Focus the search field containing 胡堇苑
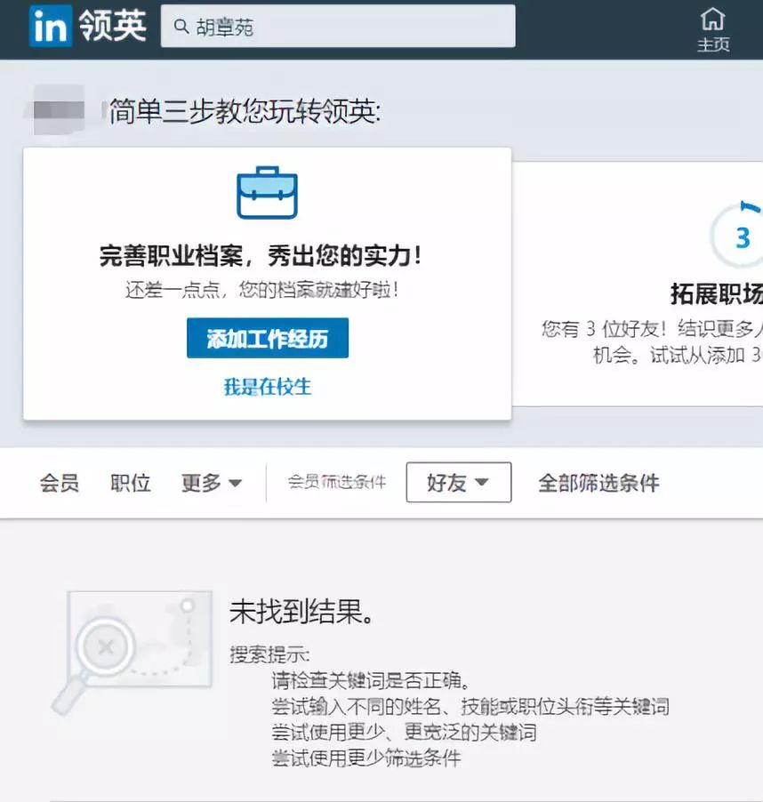This screenshot has height=802, width=763. [x=338, y=26]
